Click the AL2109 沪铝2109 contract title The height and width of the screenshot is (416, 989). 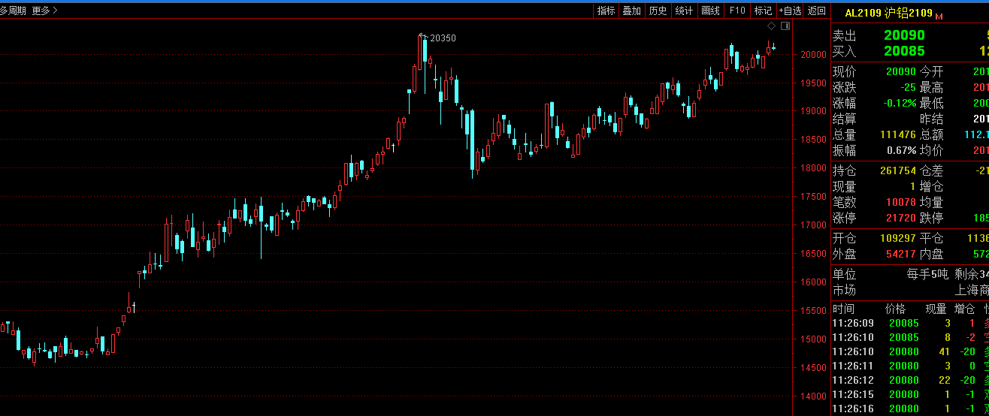pyautogui.click(x=888, y=13)
